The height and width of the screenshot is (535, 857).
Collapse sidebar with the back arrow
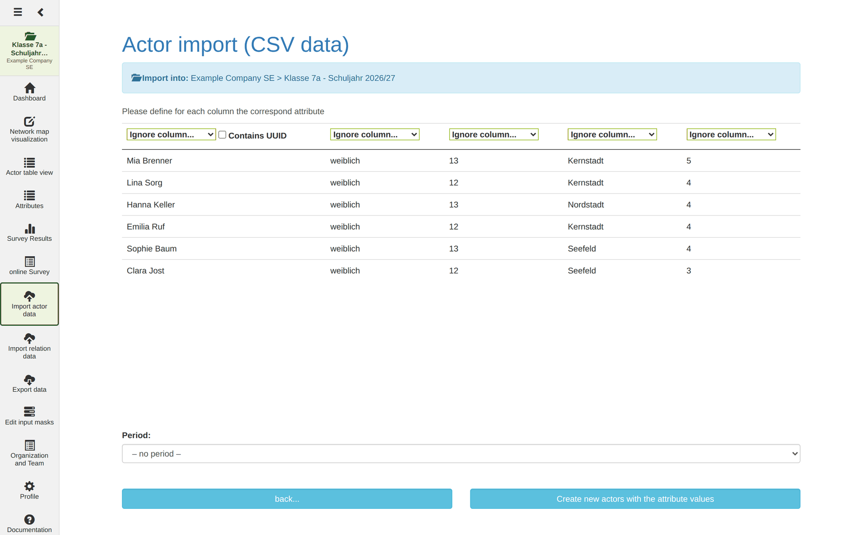point(40,12)
